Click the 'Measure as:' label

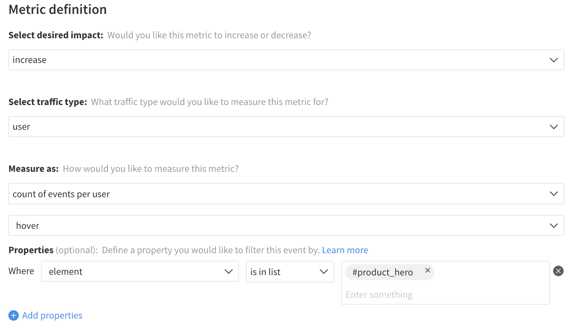(x=34, y=169)
